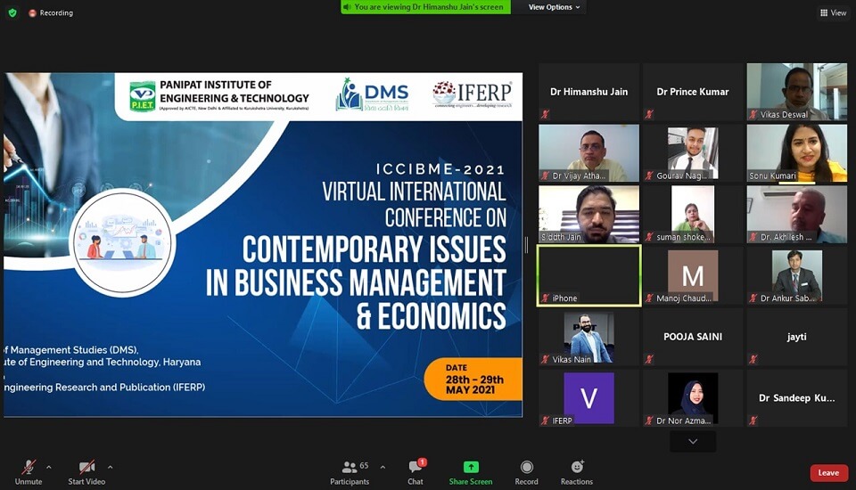The image size is (856, 490).
Task: Open the Participants panel icon
Action: pos(350,468)
